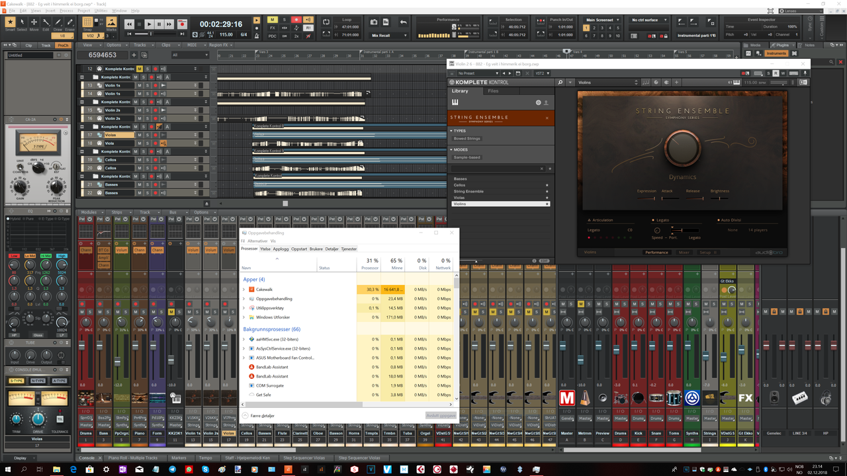
Task: Turn the String Ensemble Dynamics knob
Action: [x=682, y=149]
